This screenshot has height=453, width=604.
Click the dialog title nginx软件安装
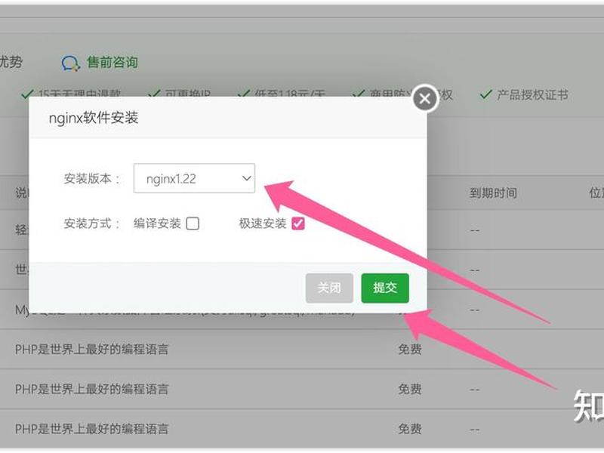pyautogui.click(x=94, y=118)
